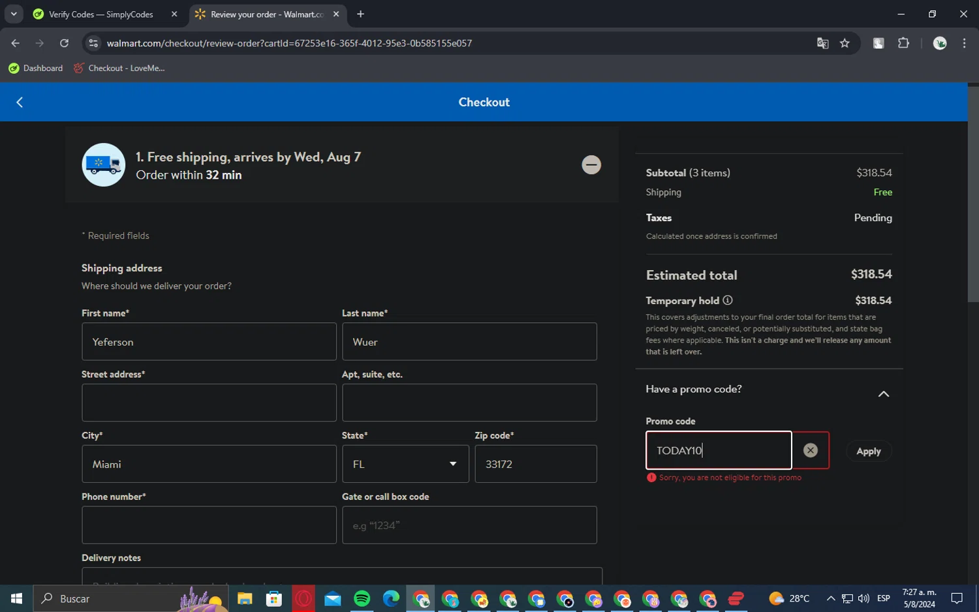The image size is (979, 612).
Task: Open the Dashboard bookmark
Action: (x=36, y=68)
